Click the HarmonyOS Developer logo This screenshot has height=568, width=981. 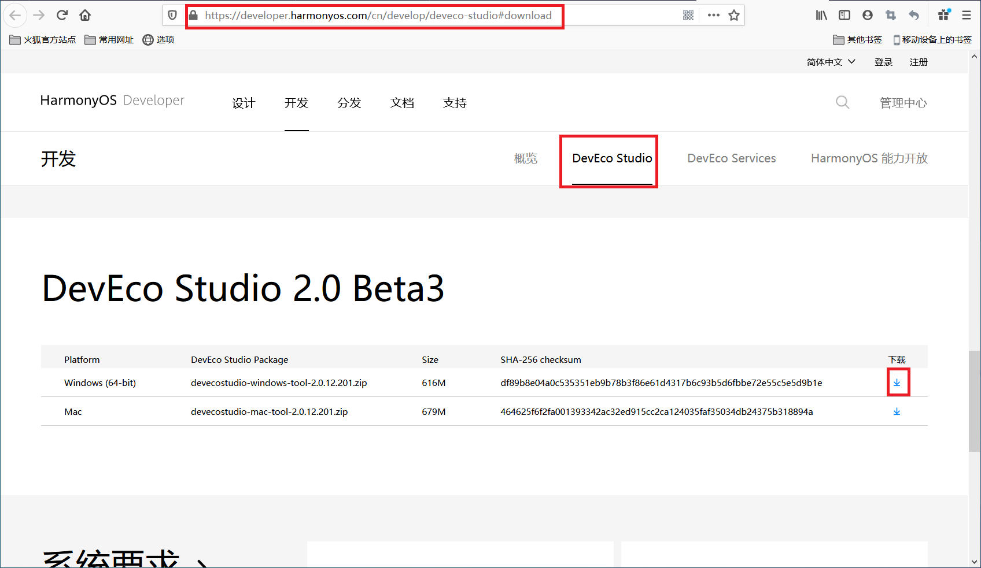[x=112, y=101]
